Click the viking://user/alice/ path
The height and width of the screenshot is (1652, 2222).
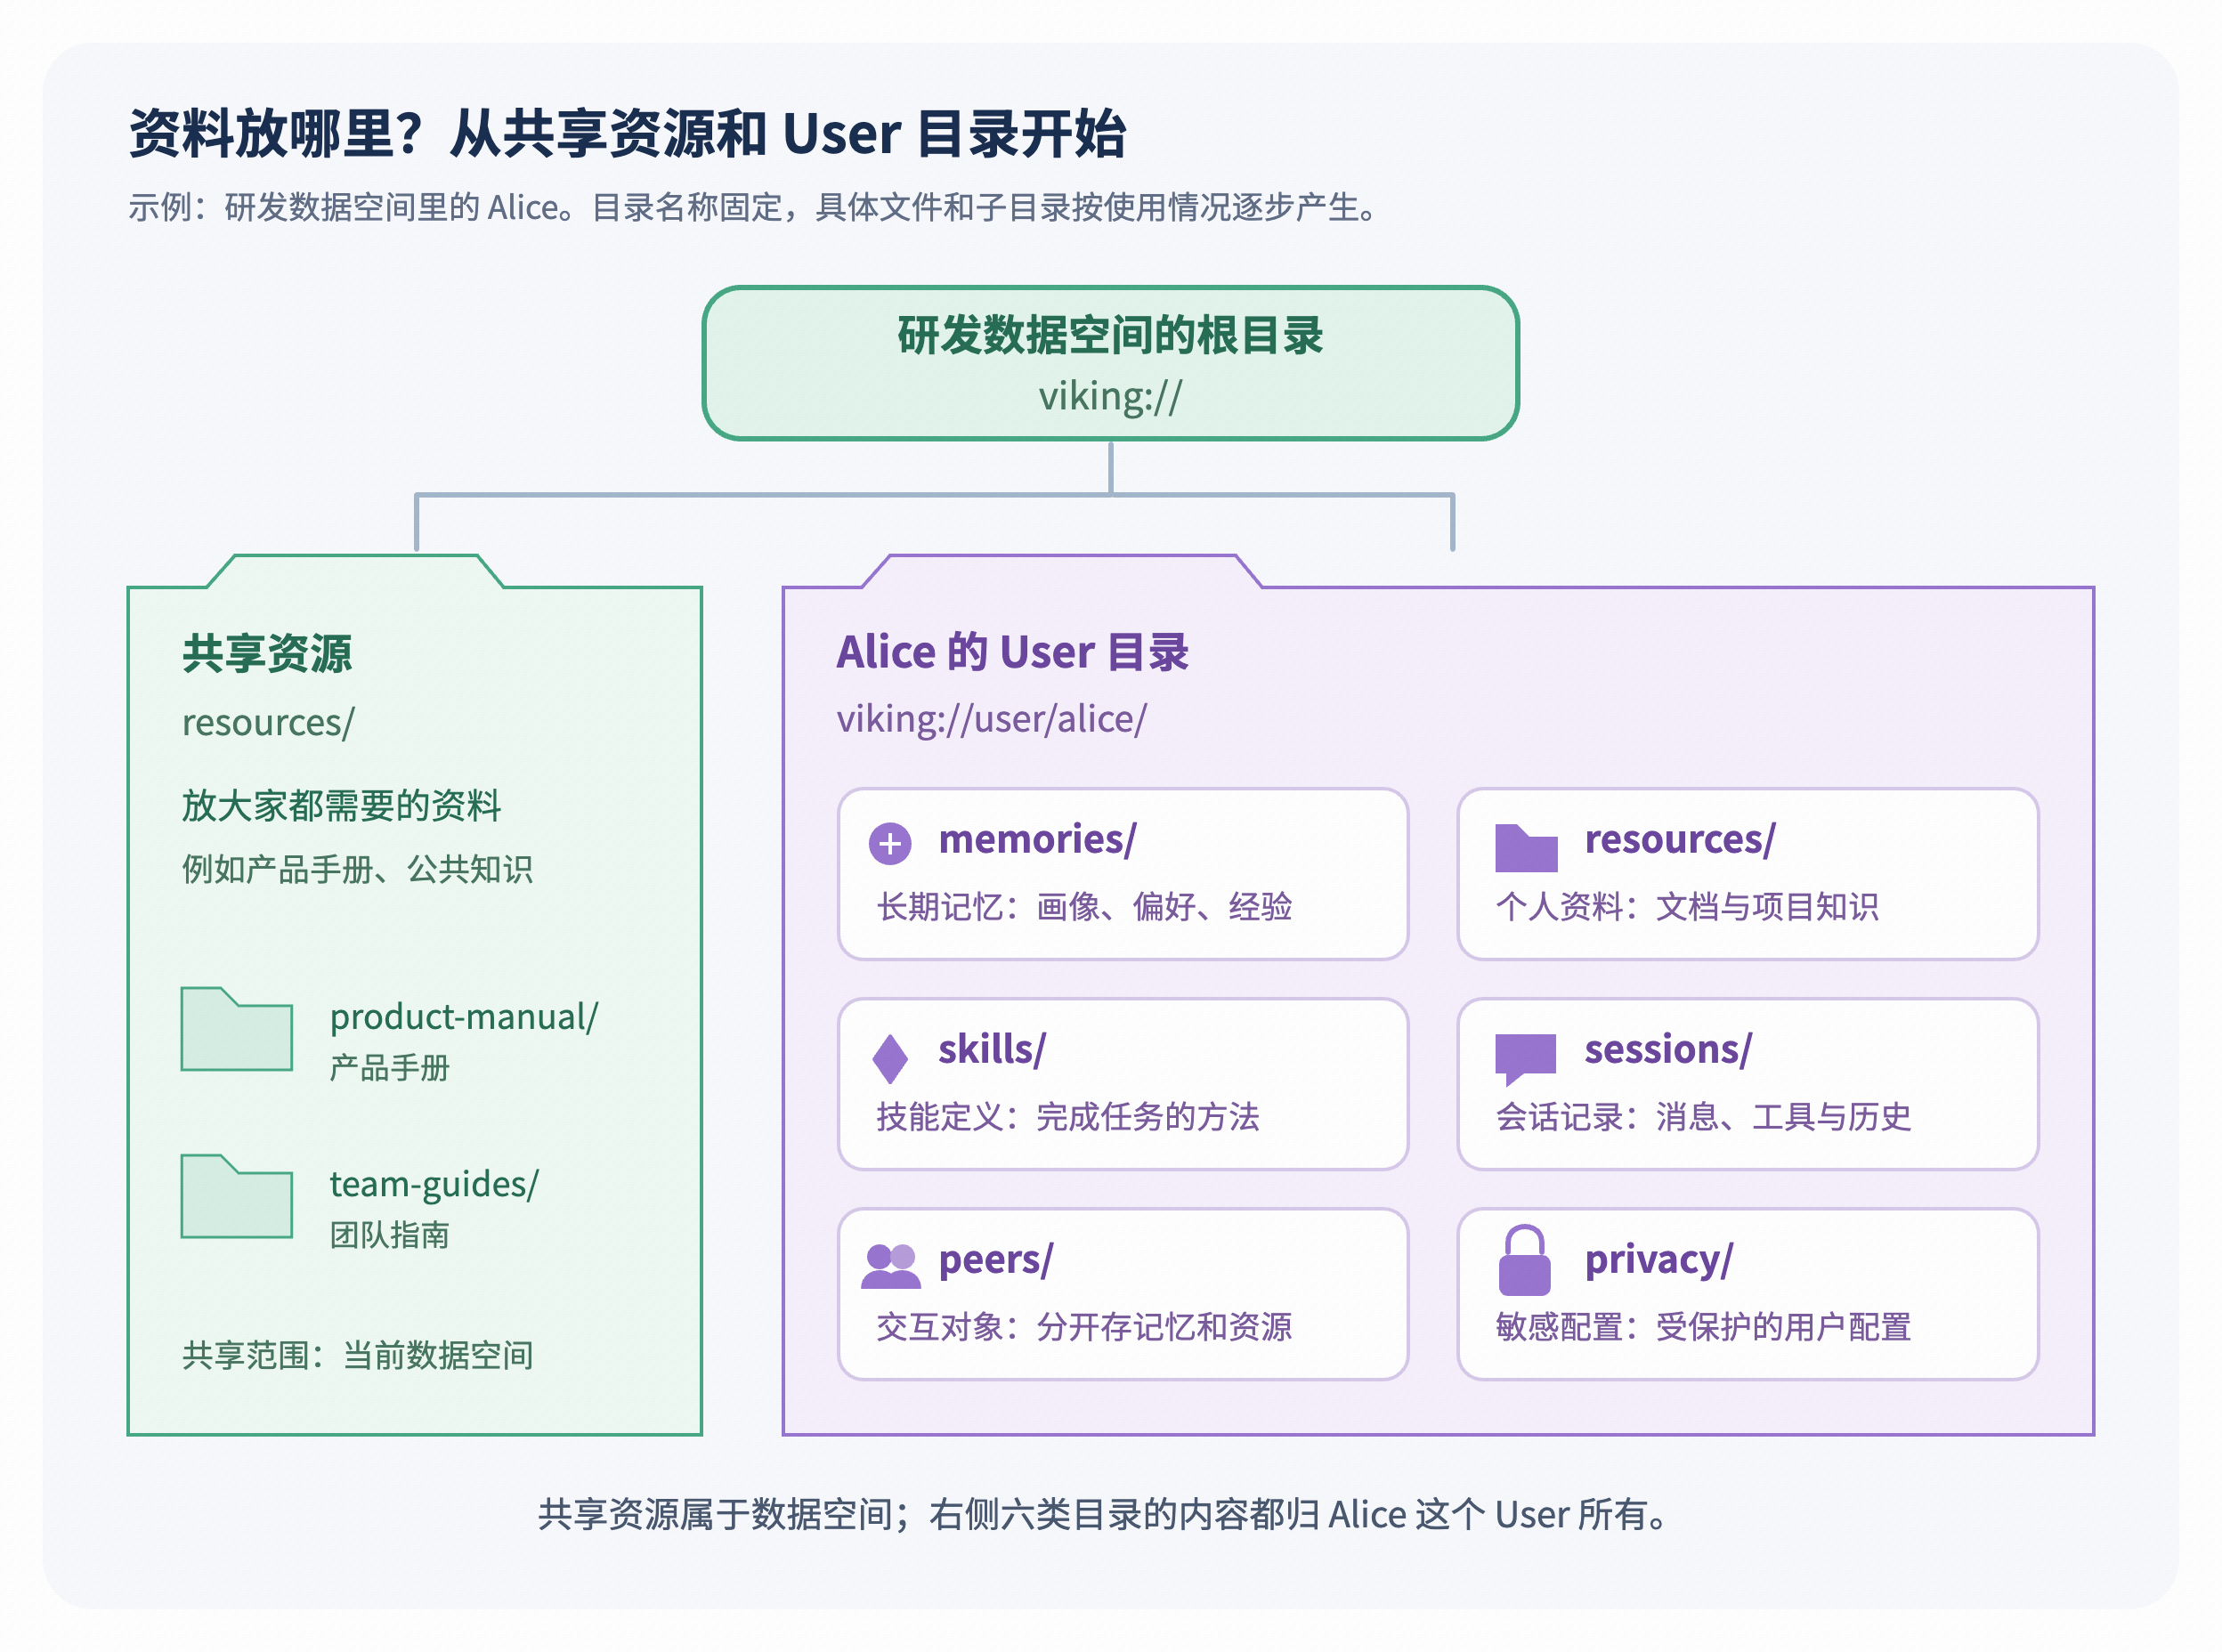click(x=991, y=719)
